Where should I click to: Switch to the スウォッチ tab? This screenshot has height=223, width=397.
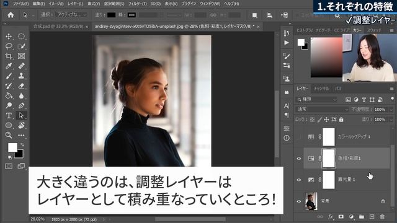(374, 30)
